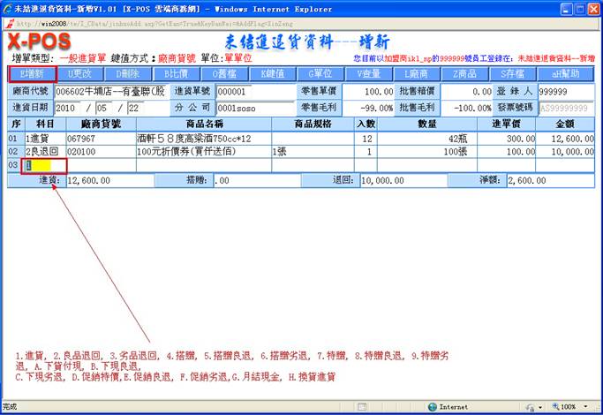Click the Internet zone globe icon
The image size is (603, 415).
pyautogui.click(x=433, y=407)
